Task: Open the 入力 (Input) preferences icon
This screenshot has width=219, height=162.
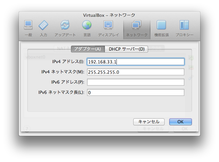Action: coord(44,28)
